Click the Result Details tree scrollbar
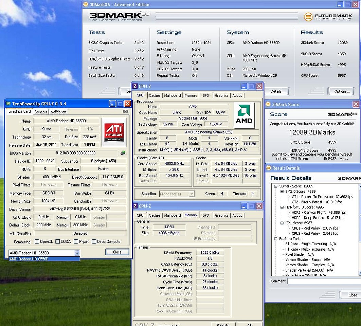361x326 pixels. click(x=360, y=229)
